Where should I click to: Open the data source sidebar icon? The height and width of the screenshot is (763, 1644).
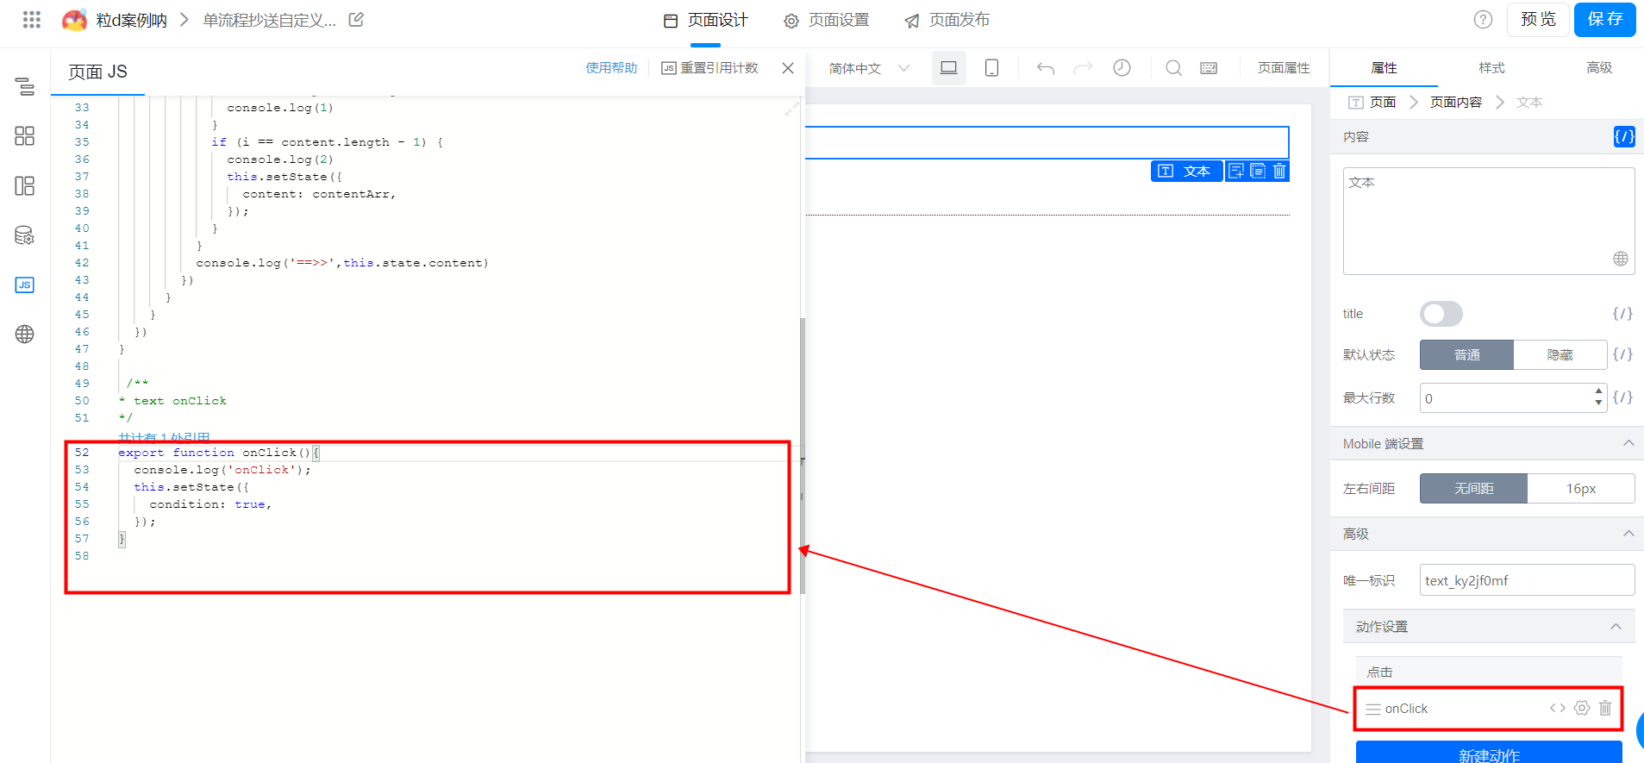tap(25, 235)
